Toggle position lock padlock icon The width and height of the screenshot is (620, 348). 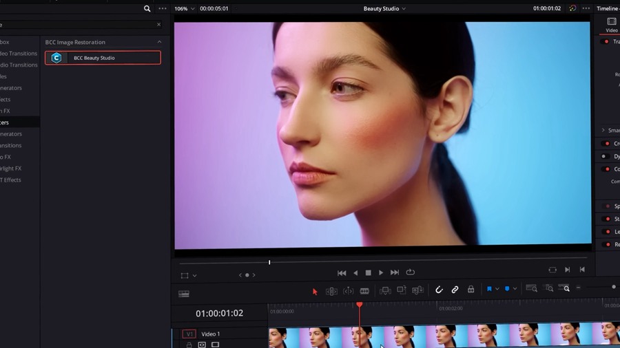click(471, 290)
